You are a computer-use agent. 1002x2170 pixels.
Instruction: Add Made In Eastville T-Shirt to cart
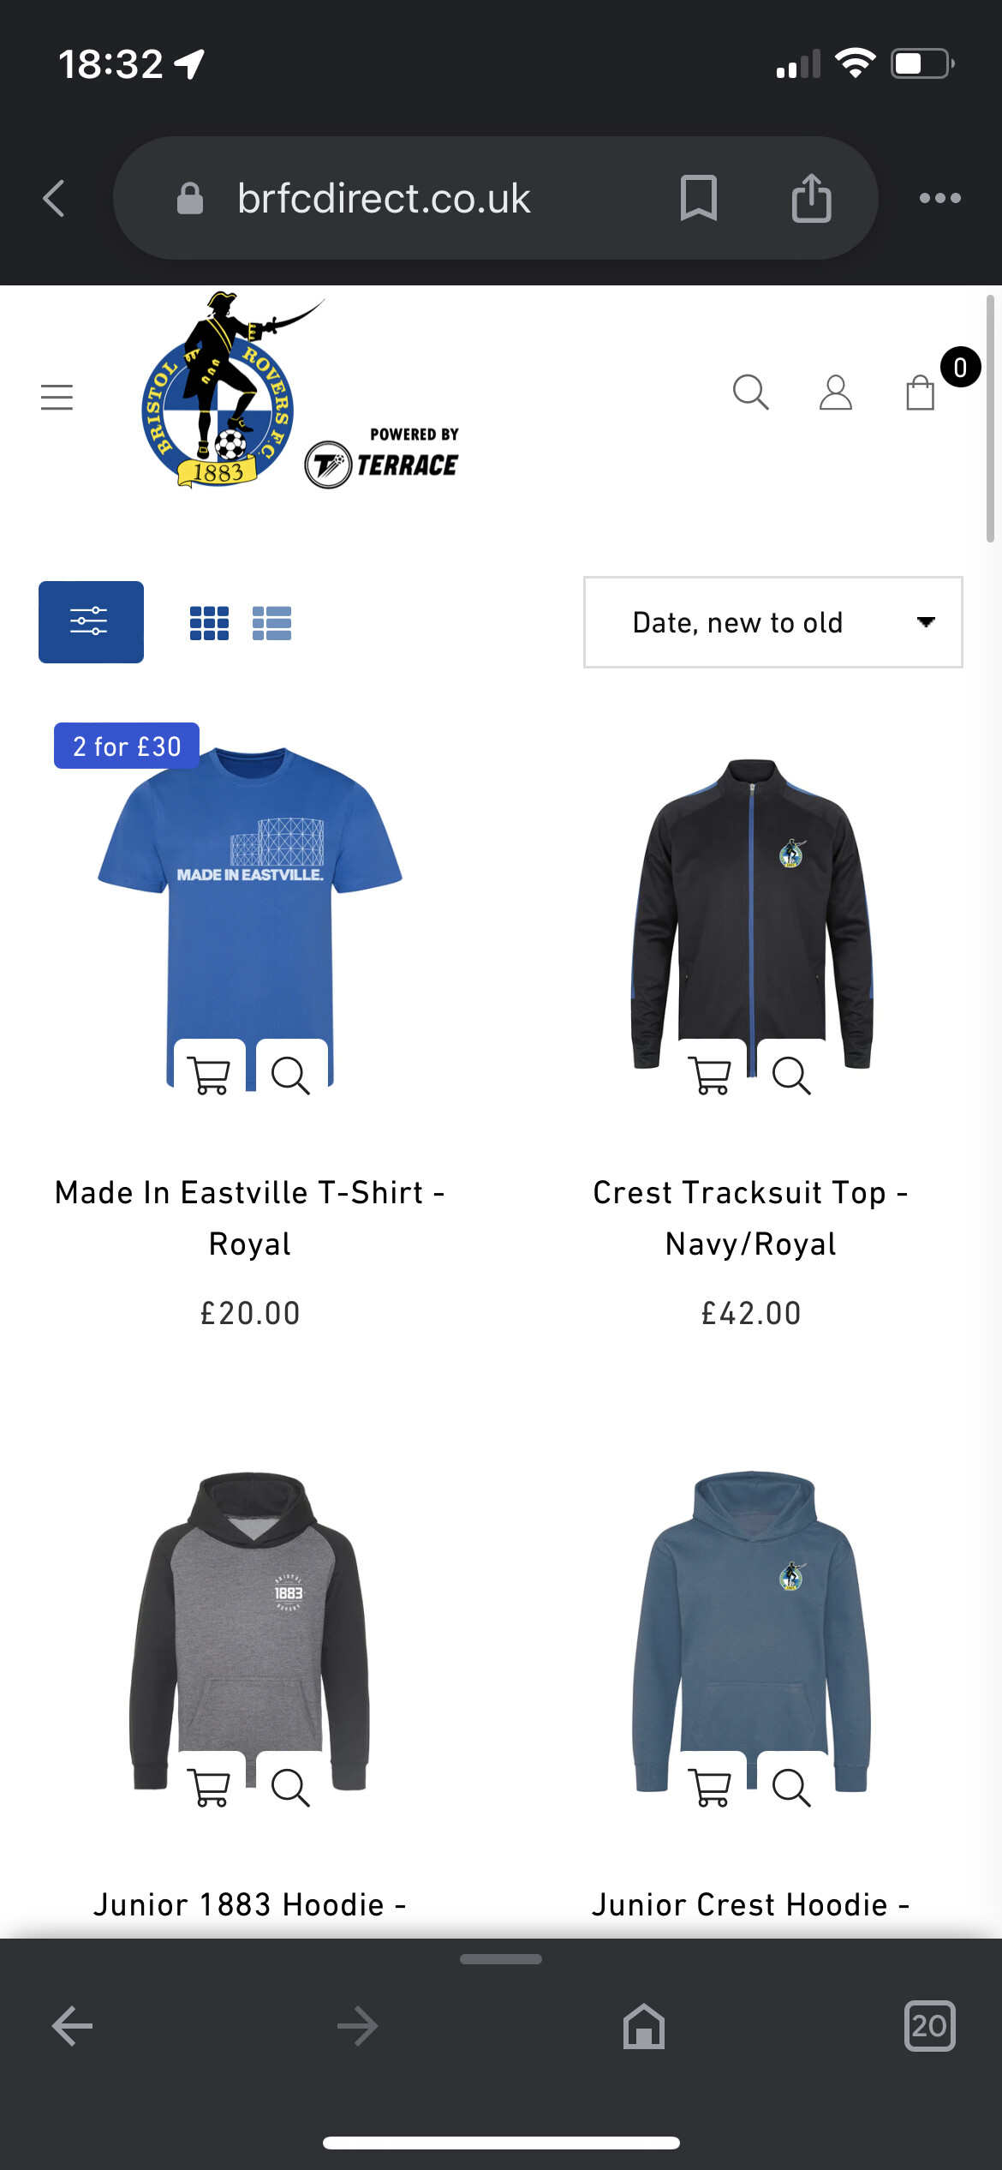tap(210, 1074)
